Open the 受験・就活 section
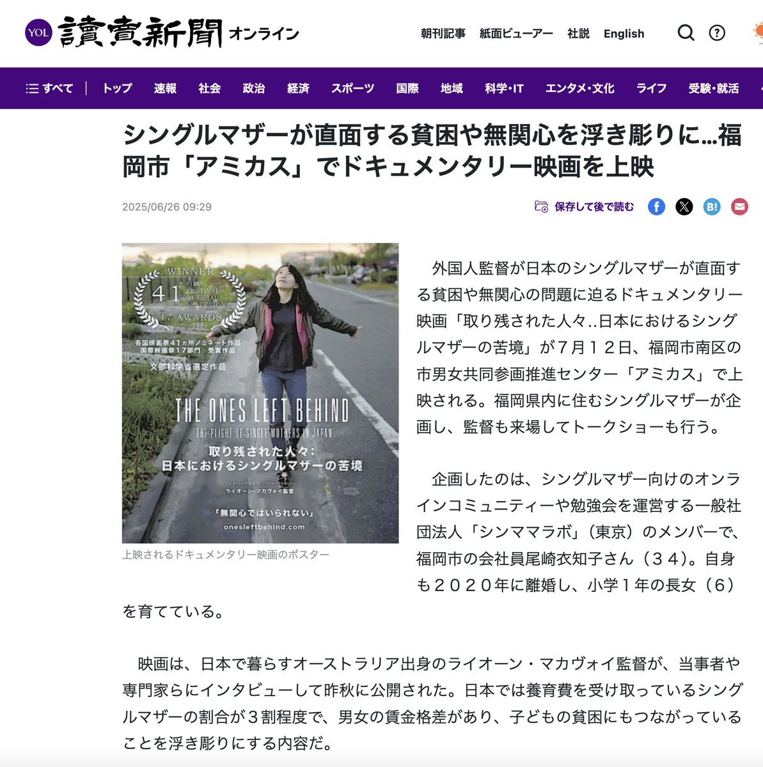 714,88
